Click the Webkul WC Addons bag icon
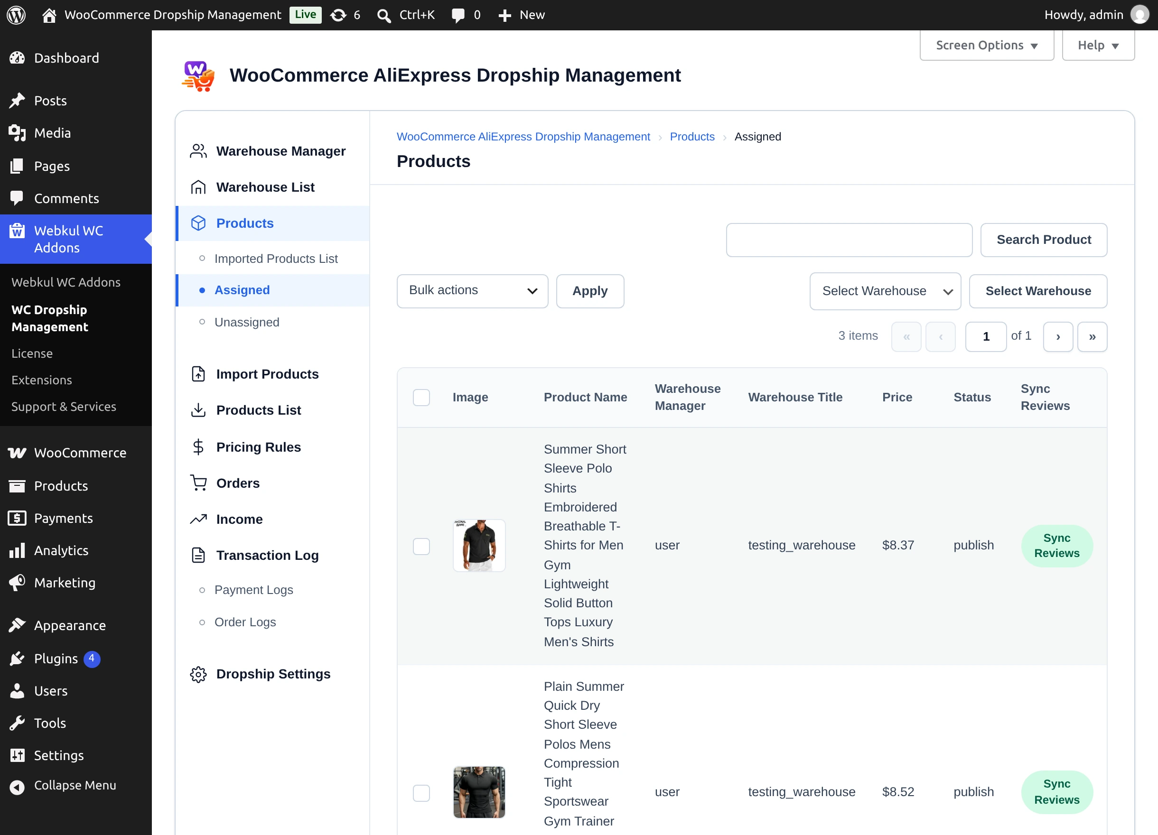The height and width of the screenshot is (835, 1158). coord(17,231)
